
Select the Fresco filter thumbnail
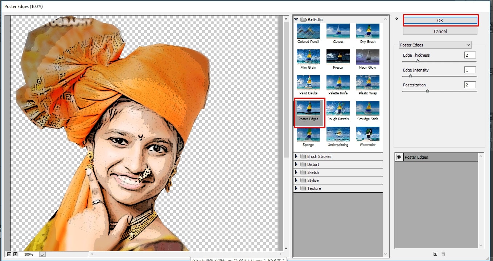pos(338,57)
